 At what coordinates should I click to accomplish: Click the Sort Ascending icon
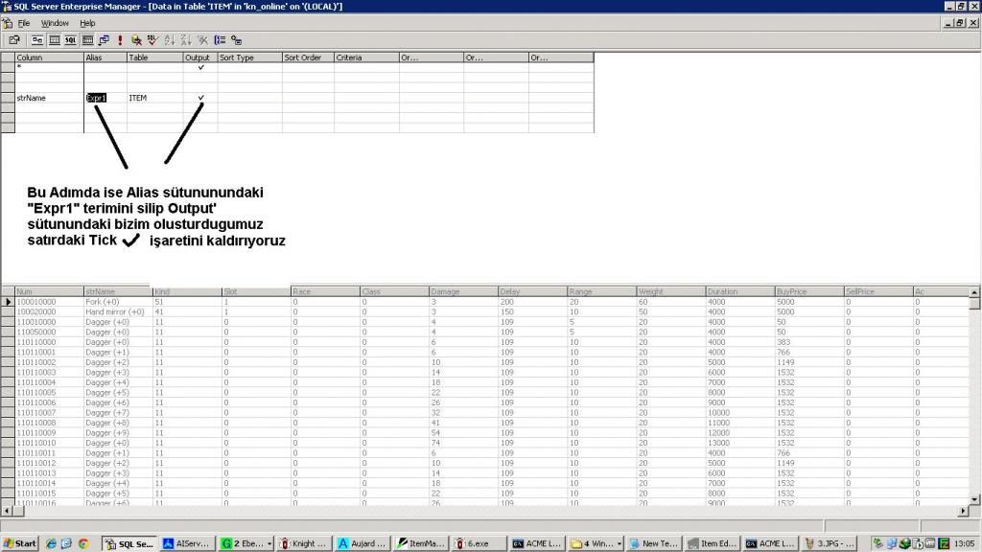click(170, 40)
